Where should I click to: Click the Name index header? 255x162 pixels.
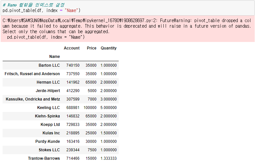pos(54,56)
